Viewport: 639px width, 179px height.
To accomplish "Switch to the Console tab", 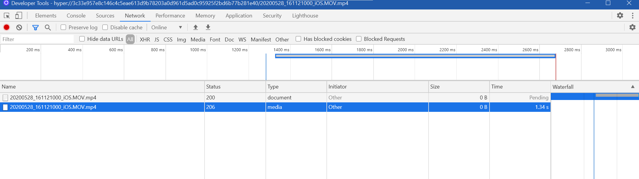I will [76, 16].
